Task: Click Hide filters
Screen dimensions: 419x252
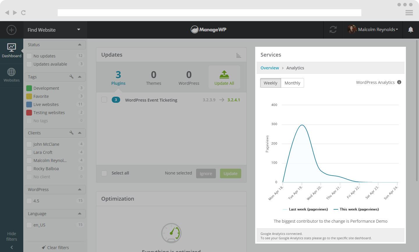Action: [x=12, y=236]
